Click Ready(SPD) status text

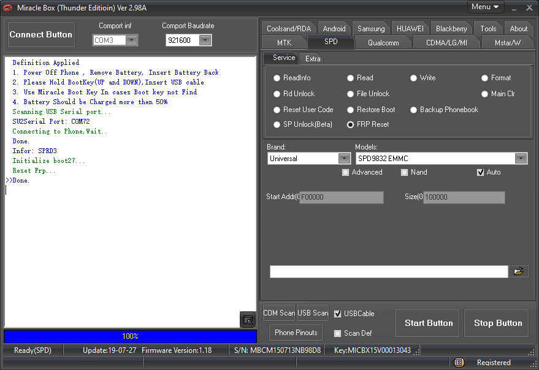(x=32, y=350)
